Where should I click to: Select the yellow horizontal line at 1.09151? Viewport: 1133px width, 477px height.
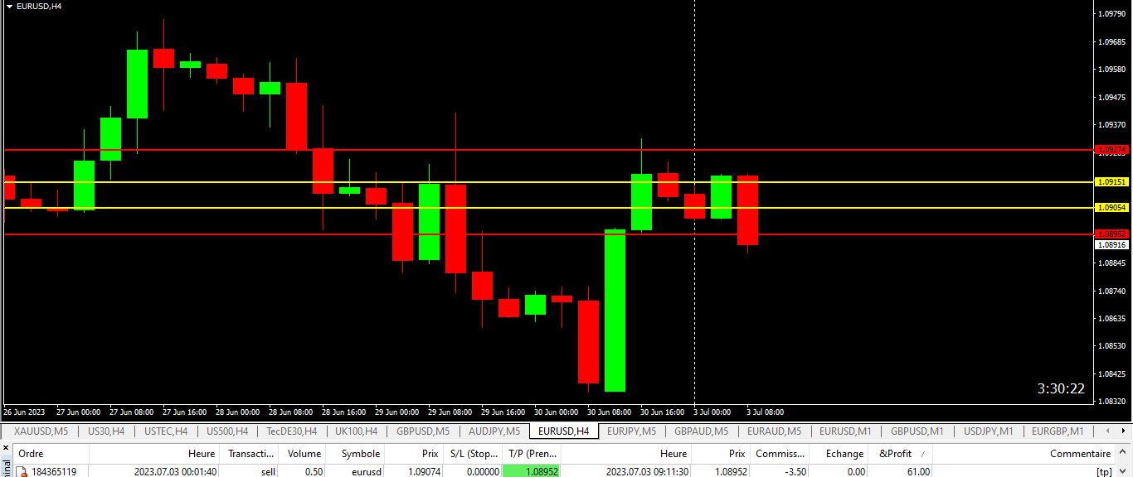[547, 181]
